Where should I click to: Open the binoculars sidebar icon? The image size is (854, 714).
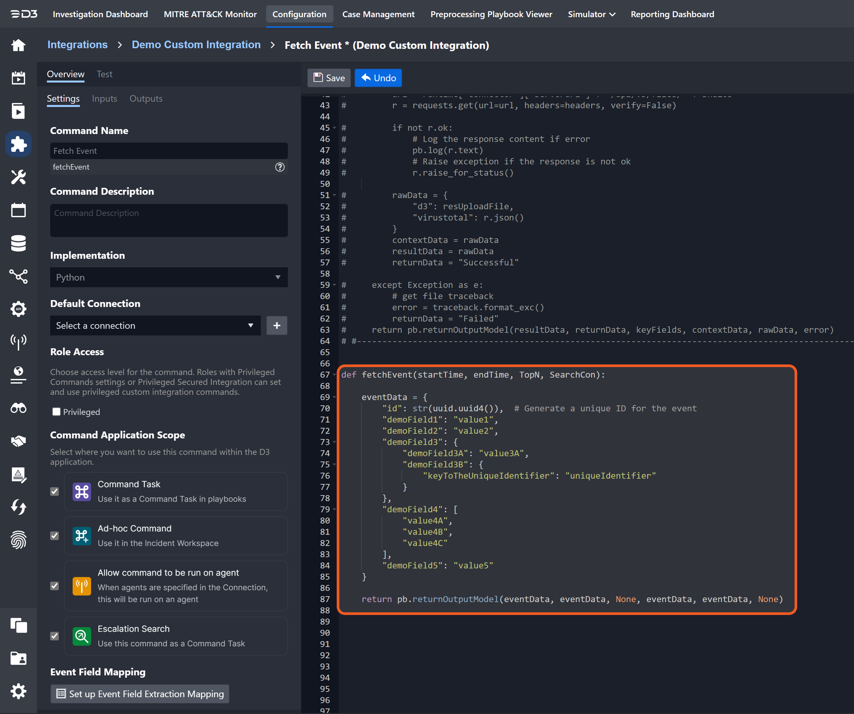point(18,408)
